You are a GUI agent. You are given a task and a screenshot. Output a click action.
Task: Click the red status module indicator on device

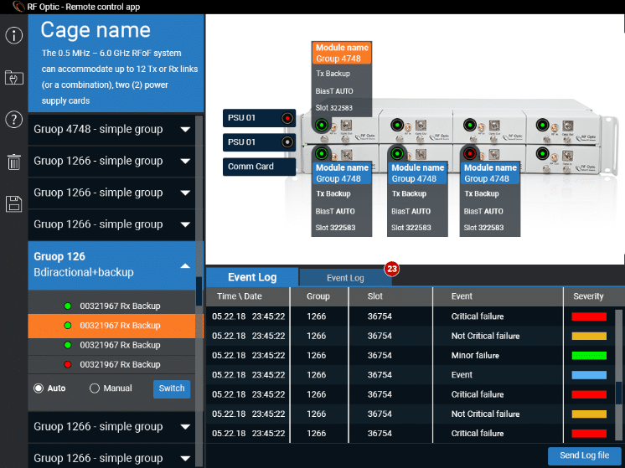(469, 154)
